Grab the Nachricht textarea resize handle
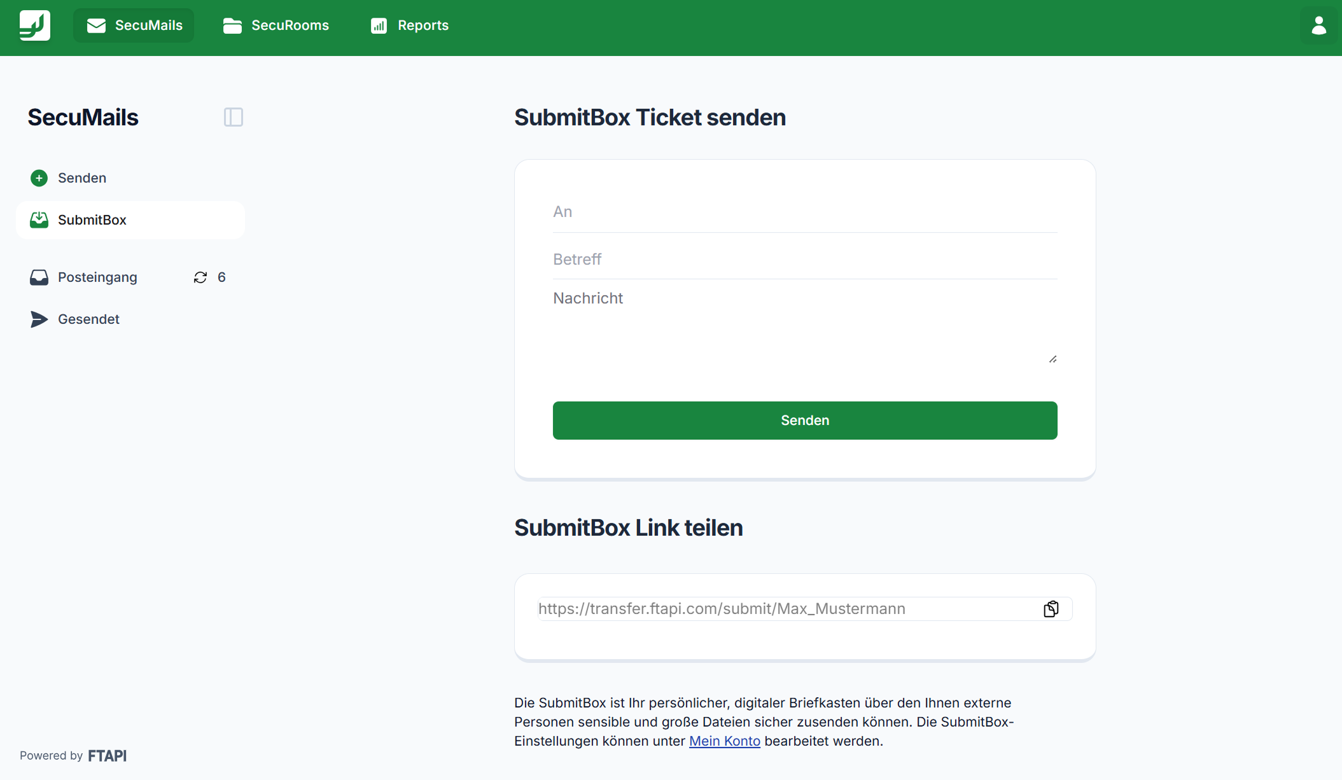The image size is (1342, 780). coord(1053,359)
